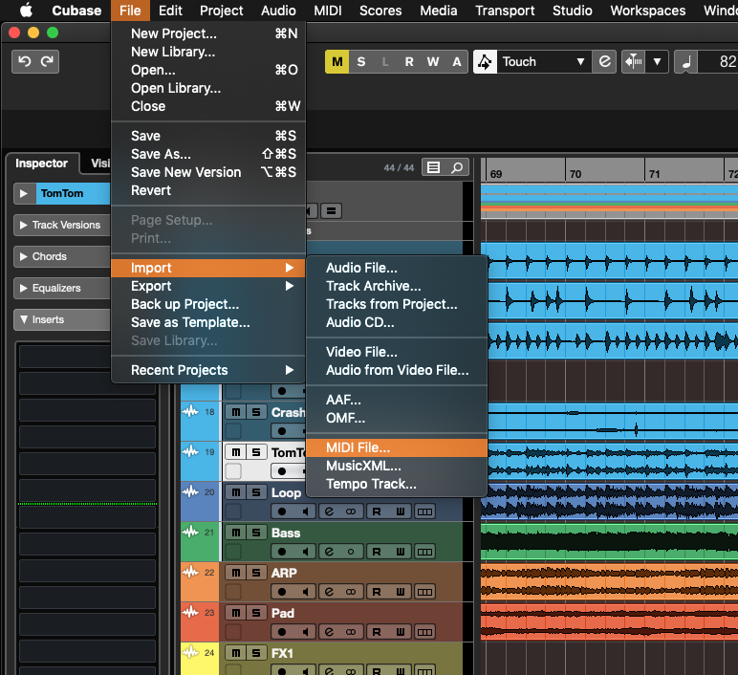Click stereo channel icon on Pad track

pyautogui.click(x=351, y=632)
